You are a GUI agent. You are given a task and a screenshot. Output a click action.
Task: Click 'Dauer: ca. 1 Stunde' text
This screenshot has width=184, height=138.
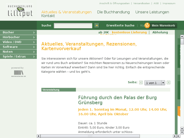(x=93, y=123)
